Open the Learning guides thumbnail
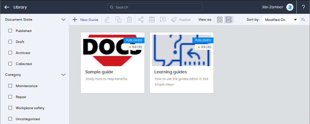310x124 pixels. 181,50
